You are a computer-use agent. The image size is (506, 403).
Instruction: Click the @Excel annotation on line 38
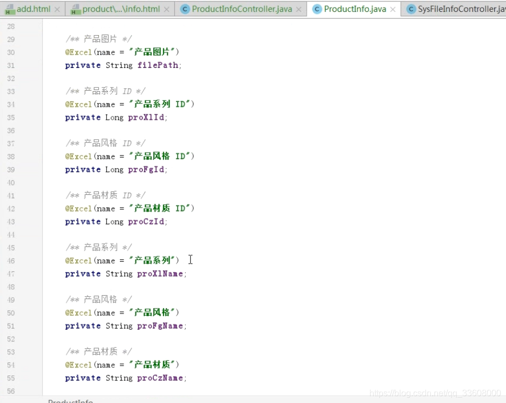tap(78, 156)
